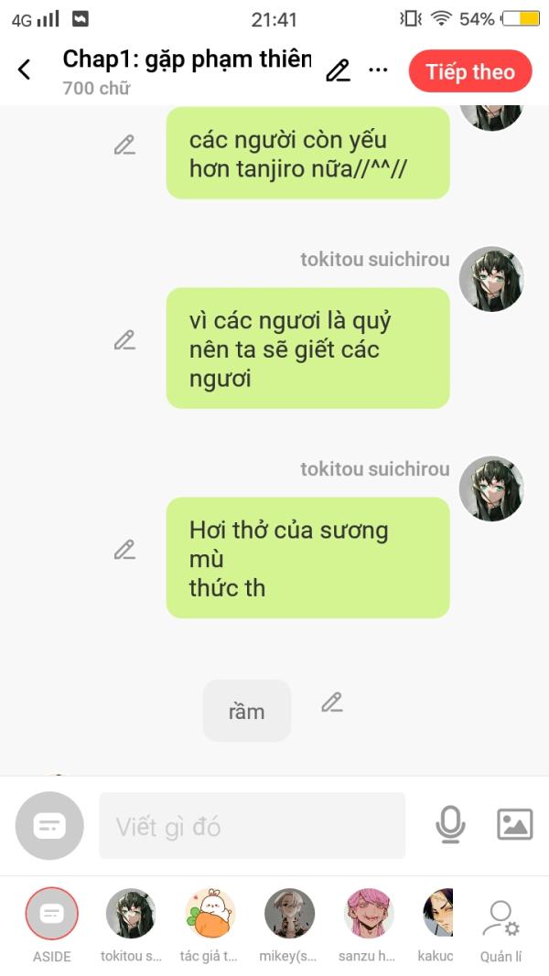Edit the message mentioning tanjiro
Image resolution: width=549 pixels, height=976 pixels.
124,145
